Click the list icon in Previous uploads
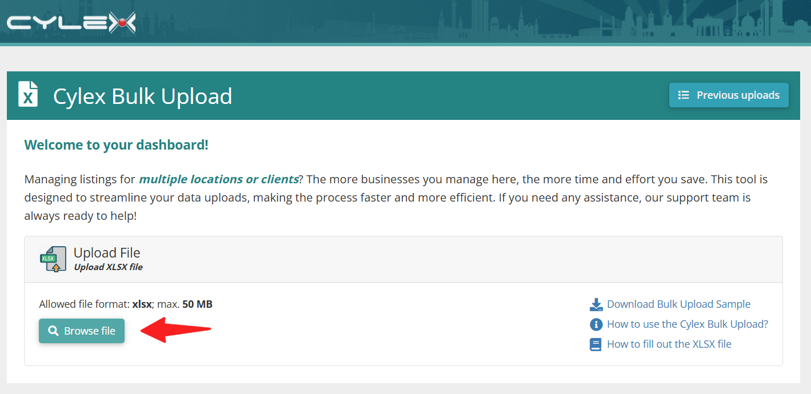The height and width of the screenshot is (394, 811). point(683,95)
